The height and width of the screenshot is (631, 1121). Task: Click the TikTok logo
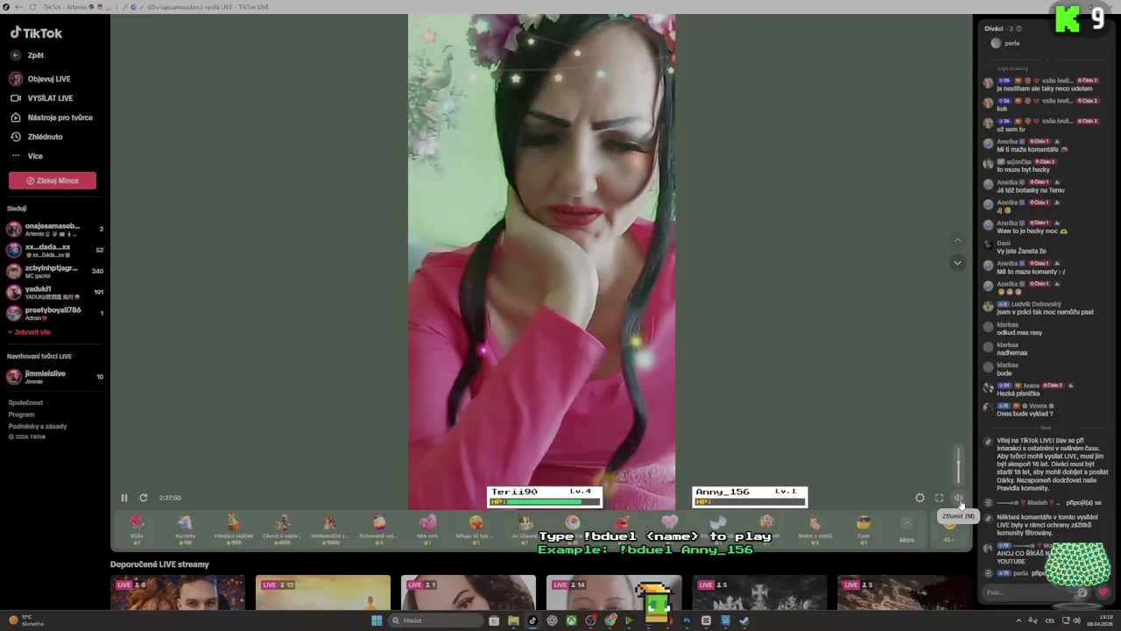click(x=36, y=33)
